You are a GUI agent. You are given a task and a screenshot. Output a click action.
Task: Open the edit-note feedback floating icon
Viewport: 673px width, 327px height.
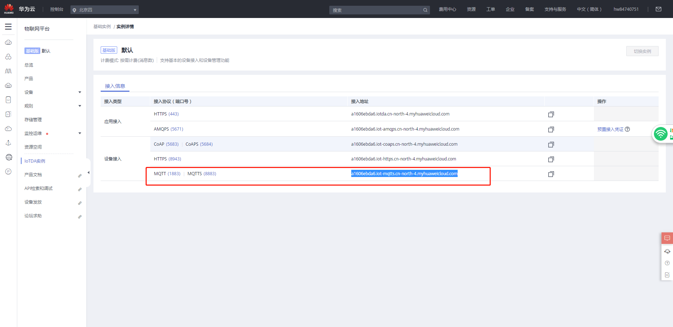(667, 275)
